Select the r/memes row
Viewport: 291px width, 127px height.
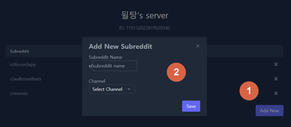pos(145,93)
